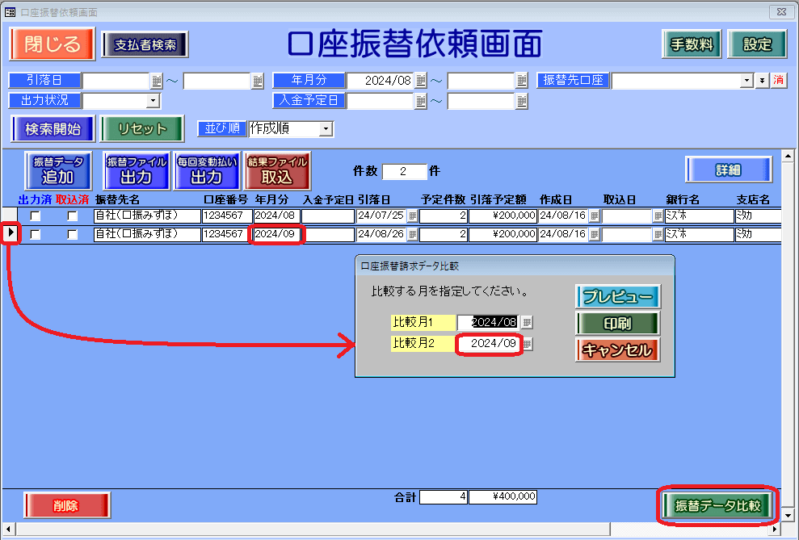The image size is (799, 540).
Task: Check 出力済 checkbox in first row
Action: [35, 216]
